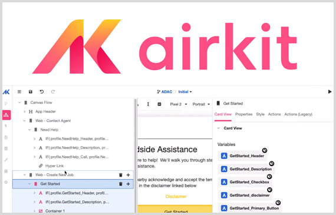Open the Actions tab
Viewport: 336px width, 215px height.
tap(274, 114)
